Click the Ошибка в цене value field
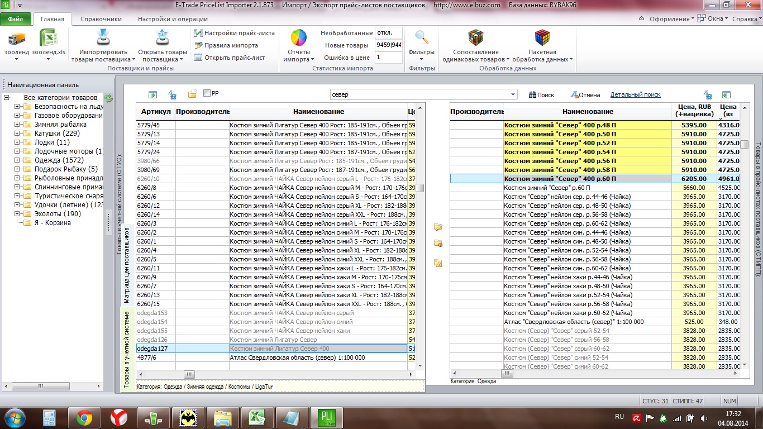The image size is (763, 429). pyautogui.click(x=388, y=58)
